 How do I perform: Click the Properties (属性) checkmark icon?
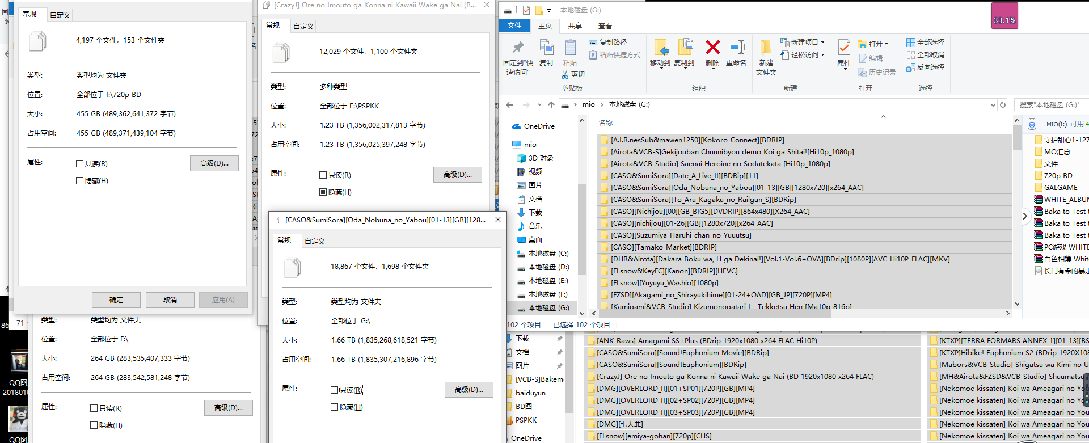(x=844, y=48)
